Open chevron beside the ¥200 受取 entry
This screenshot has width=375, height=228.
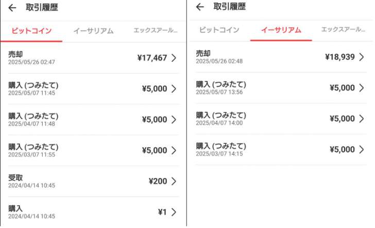coord(174,181)
